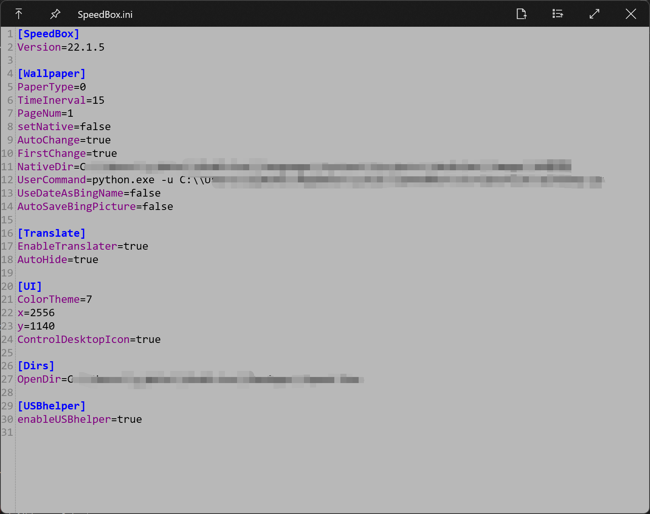
Task: Click line number 3 in the gutter
Action: pyautogui.click(x=11, y=60)
